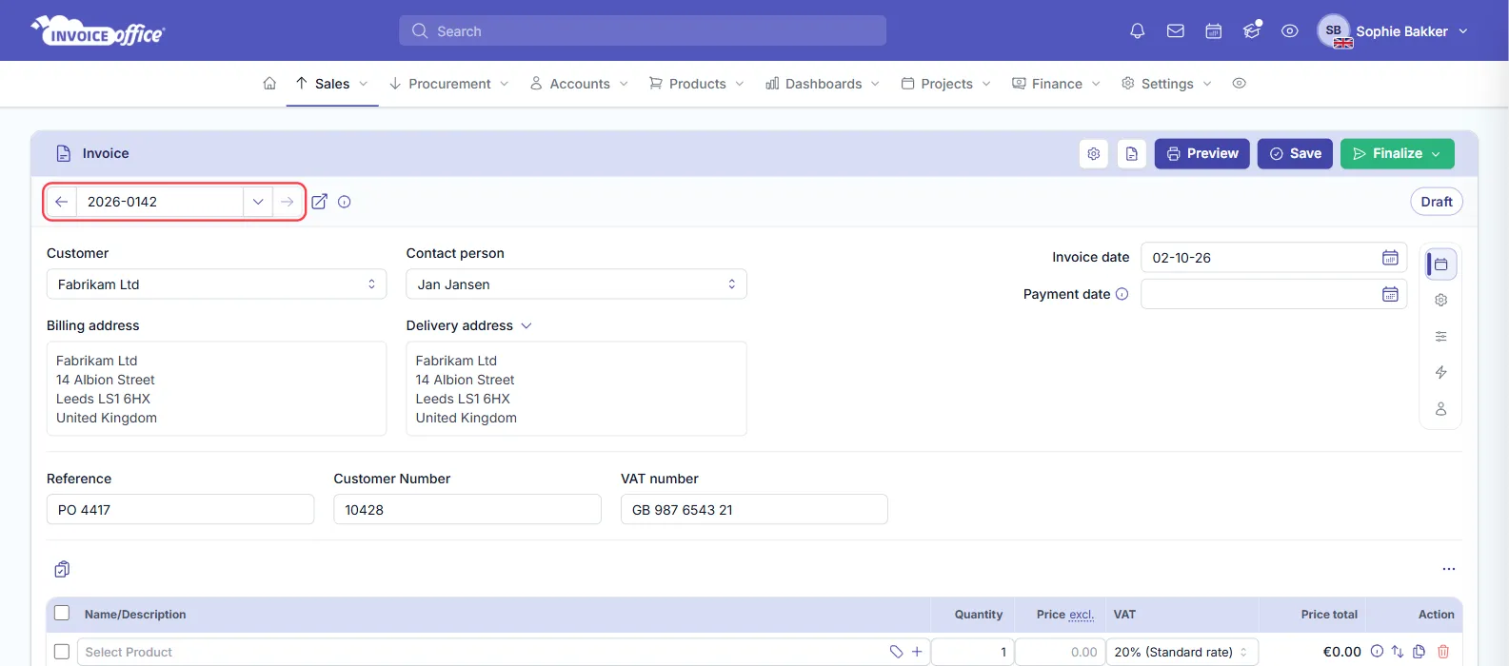Open the sidebar sliders options panel
Image resolution: width=1509 pixels, height=666 pixels.
tap(1441, 337)
